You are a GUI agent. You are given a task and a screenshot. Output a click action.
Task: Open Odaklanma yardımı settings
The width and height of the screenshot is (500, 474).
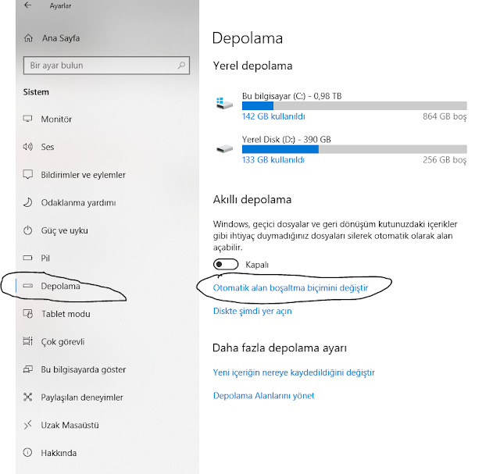click(78, 203)
